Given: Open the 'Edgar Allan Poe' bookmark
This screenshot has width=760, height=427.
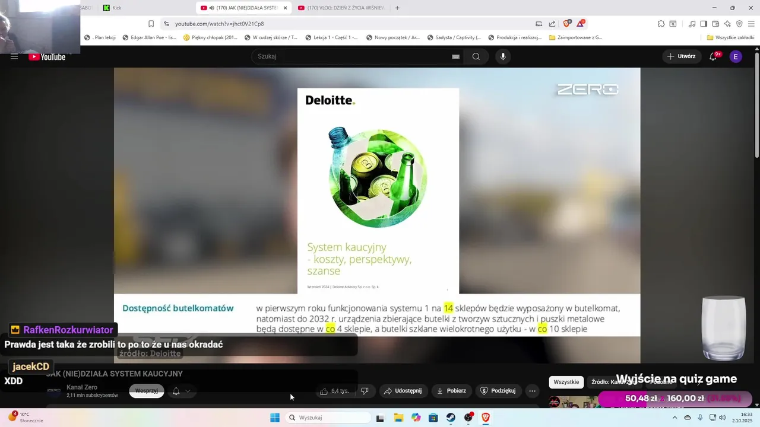Looking at the screenshot, I should [149, 37].
